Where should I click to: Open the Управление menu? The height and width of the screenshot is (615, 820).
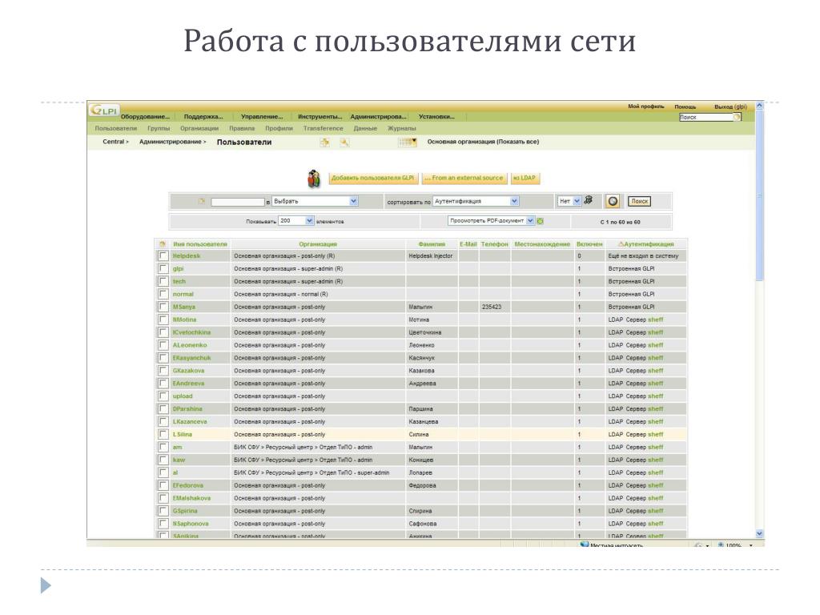pos(262,117)
